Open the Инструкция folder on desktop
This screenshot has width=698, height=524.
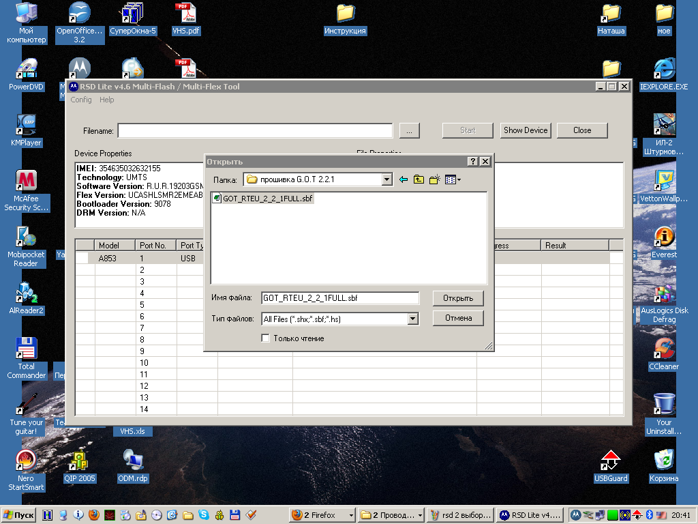click(x=345, y=20)
